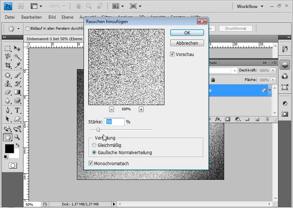This screenshot has width=293, height=208.
Task: Select the 3D Rotate tool
Action: (x=8, y=129)
